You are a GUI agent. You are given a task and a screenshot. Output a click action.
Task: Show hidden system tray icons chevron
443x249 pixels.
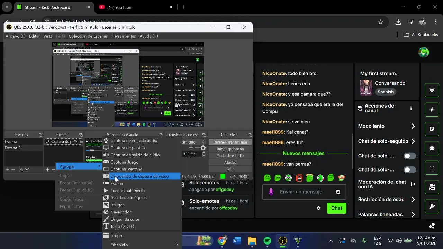point(331,241)
